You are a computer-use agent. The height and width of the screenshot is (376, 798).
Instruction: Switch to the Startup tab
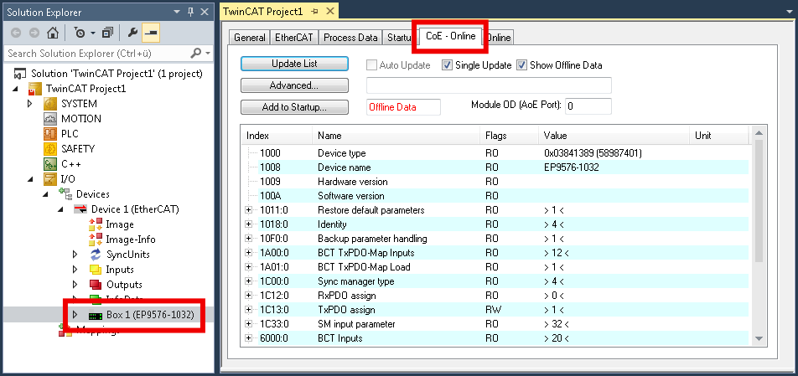coord(400,38)
